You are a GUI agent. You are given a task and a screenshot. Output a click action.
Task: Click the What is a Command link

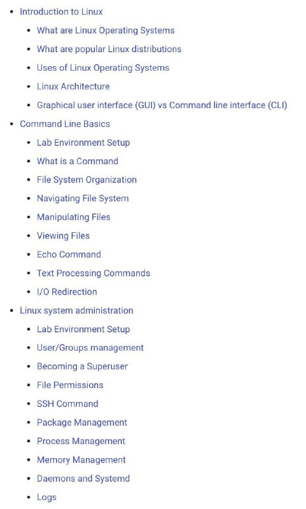click(x=77, y=161)
